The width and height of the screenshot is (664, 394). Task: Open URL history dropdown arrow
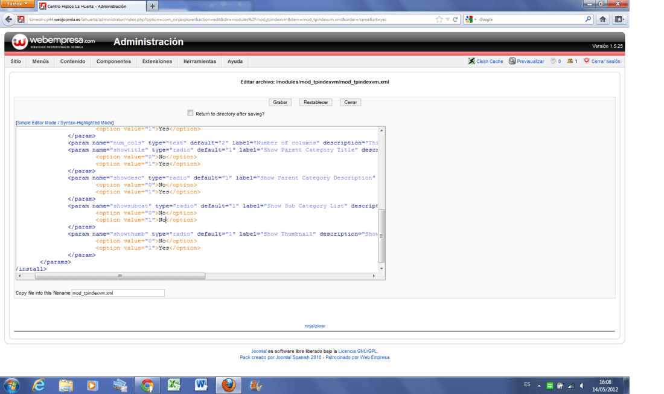448,19
